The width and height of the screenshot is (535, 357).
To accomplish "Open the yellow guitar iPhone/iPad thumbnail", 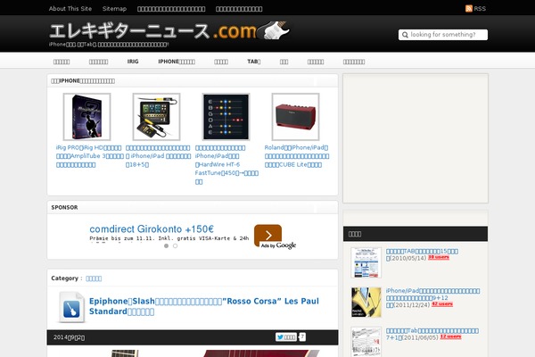I will pyautogui.click(x=366, y=303).
